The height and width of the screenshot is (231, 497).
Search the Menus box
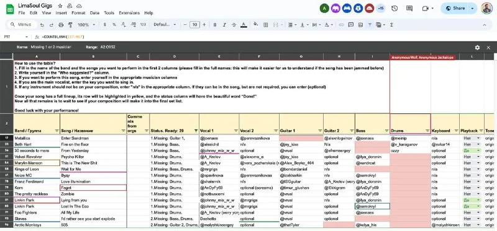pyautogui.click(x=22, y=25)
